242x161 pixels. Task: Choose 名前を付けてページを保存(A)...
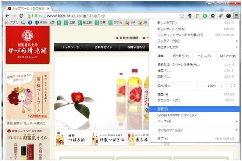194,65
